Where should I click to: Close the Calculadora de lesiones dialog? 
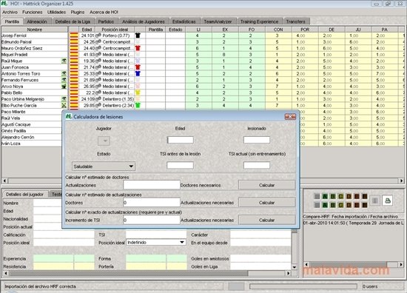290,116
